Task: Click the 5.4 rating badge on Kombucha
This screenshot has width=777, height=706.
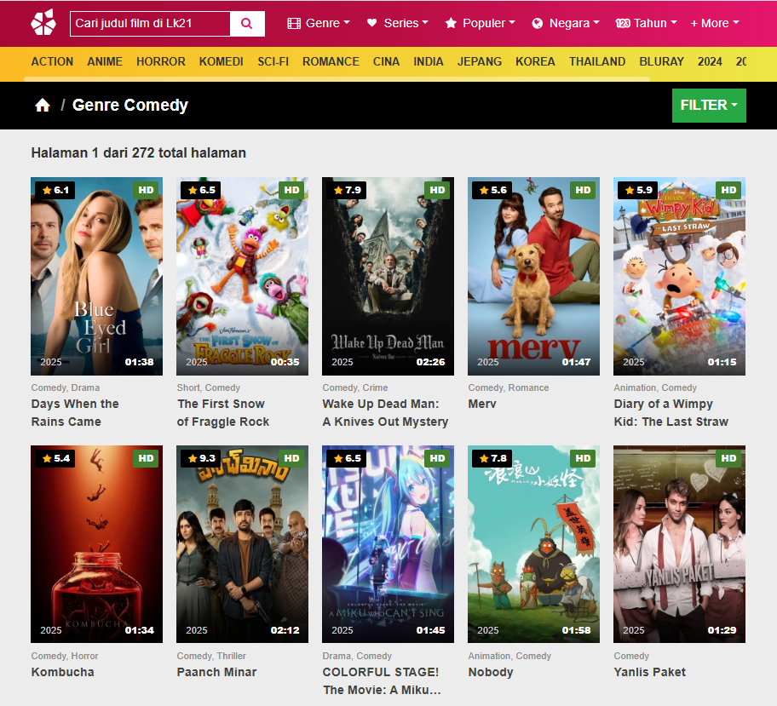Action: tap(55, 458)
